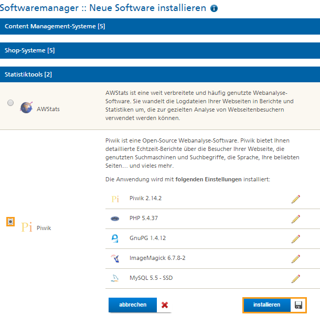Viewport: 320px width, 316px height.
Task: Click the MySQL dolphin icon
Action: pyautogui.click(x=115, y=278)
